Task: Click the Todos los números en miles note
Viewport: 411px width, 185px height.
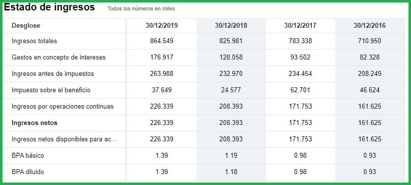Action: pyautogui.click(x=141, y=8)
